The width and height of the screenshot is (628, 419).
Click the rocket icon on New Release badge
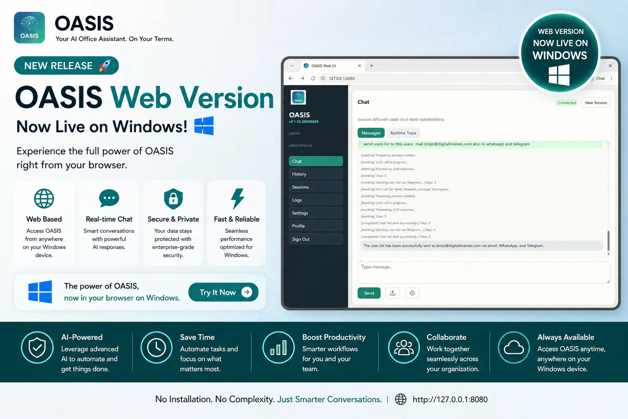click(x=105, y=65)
